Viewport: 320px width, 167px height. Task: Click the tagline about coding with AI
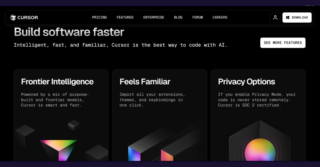[121, 45]
